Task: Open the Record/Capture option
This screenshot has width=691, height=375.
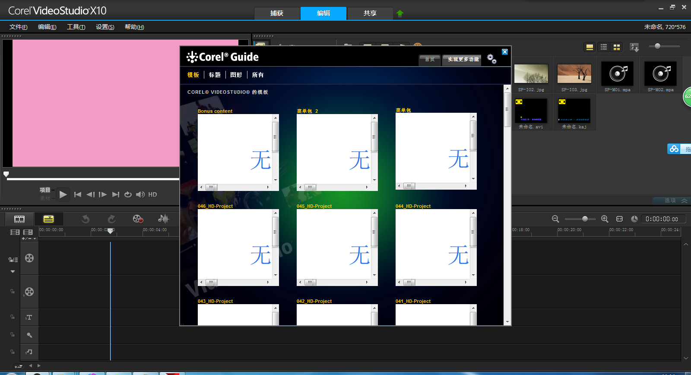Action: [138, 219]
